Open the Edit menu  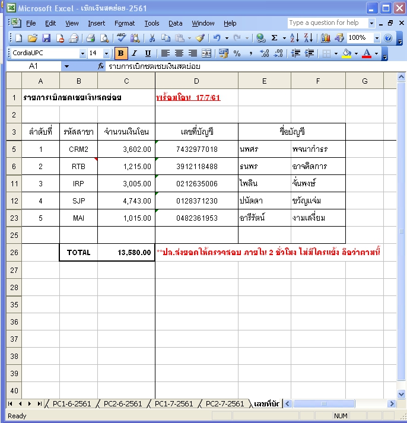50,24
